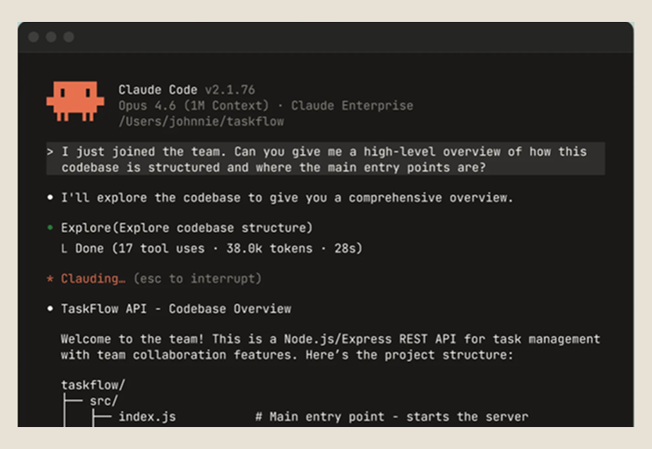Click the /Users/johnnie/taskflow path
The width and height of the screenshot is (652, 449).
pyautogui.click(x=189, y=121)
